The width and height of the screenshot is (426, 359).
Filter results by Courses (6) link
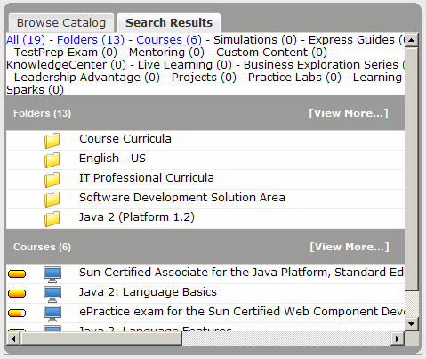click(169, 40)
